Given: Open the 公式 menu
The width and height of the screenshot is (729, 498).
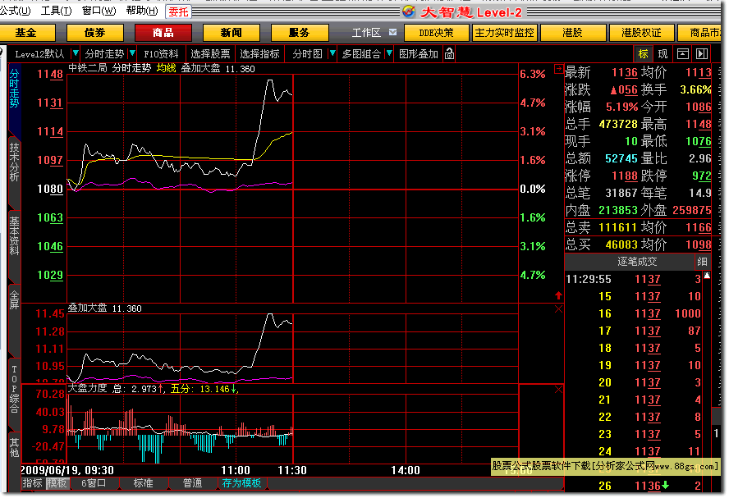Looking at the screenshot, I should pos(16,10).
